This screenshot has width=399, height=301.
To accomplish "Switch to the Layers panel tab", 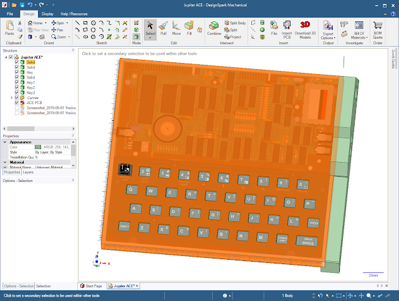I will coord(28,172).
